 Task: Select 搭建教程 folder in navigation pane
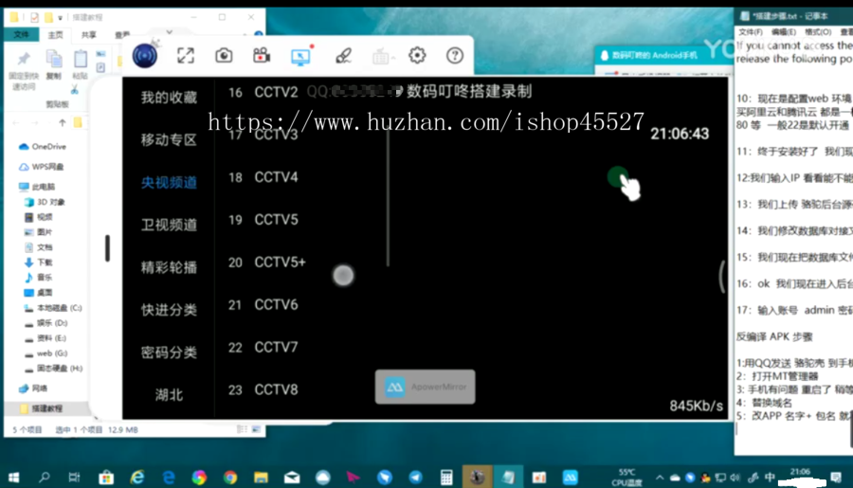pyautogui.click(x=42, y=408)
